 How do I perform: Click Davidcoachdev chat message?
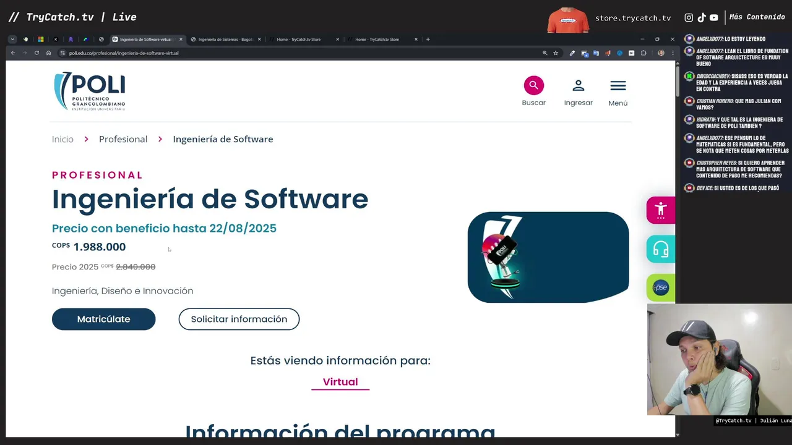click(x=736, y=82)
